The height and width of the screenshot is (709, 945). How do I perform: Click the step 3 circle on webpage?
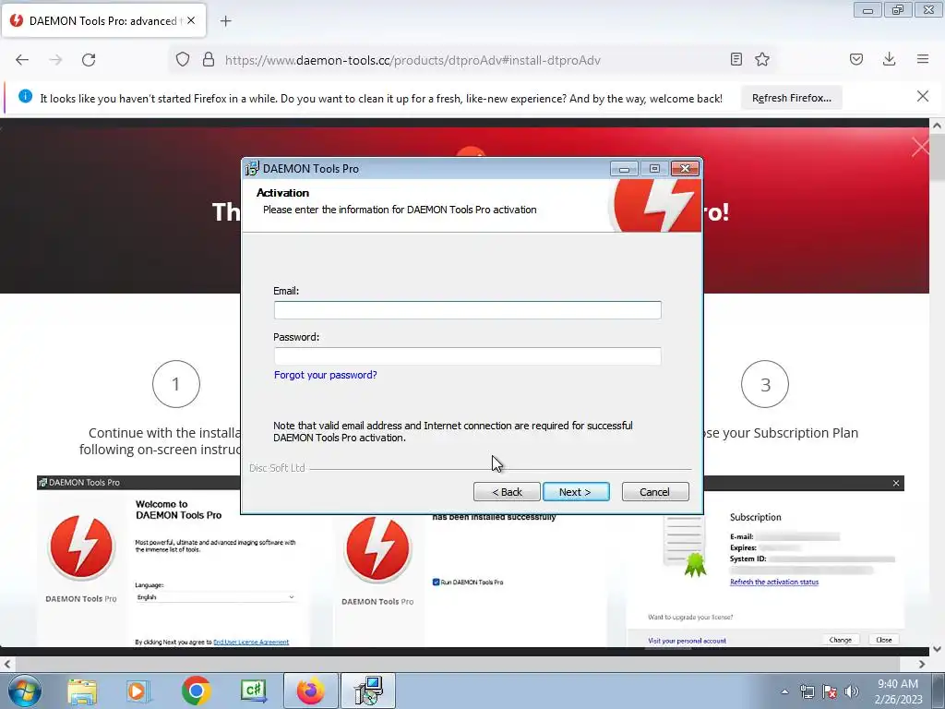(765, 384)
